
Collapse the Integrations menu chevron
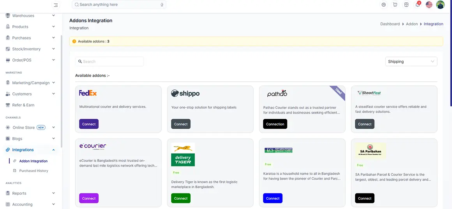click(54, 150)
